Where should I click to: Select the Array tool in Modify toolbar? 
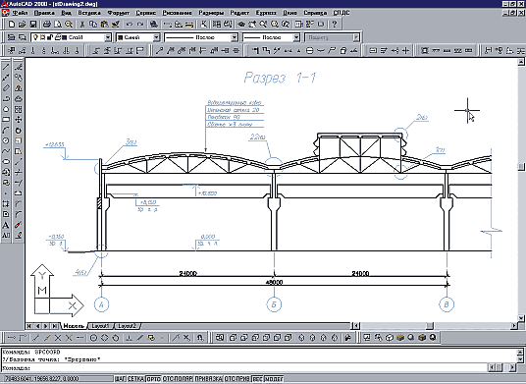pos(19,109)
